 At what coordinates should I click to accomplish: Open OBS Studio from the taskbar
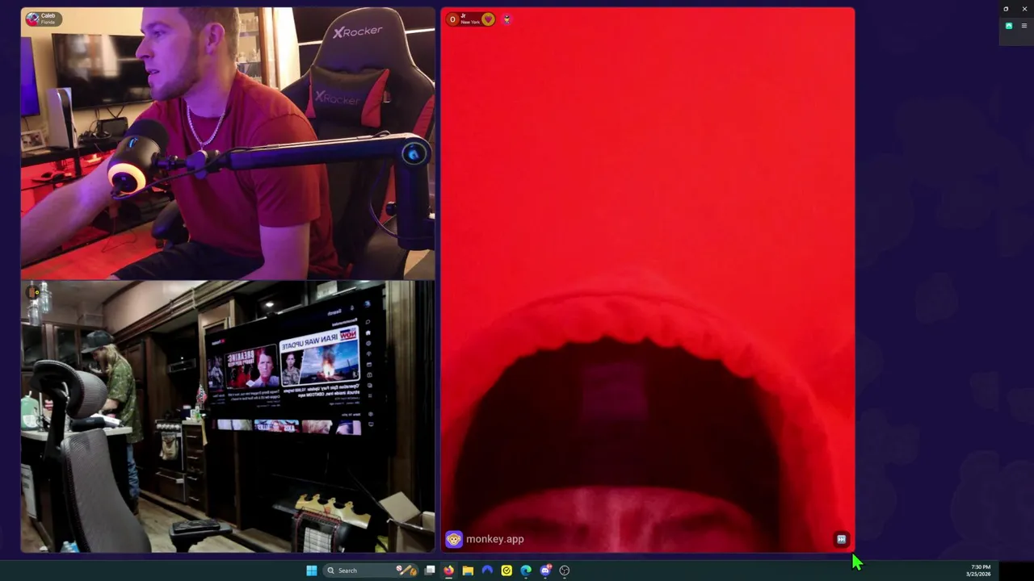click(x=565, y=571)
